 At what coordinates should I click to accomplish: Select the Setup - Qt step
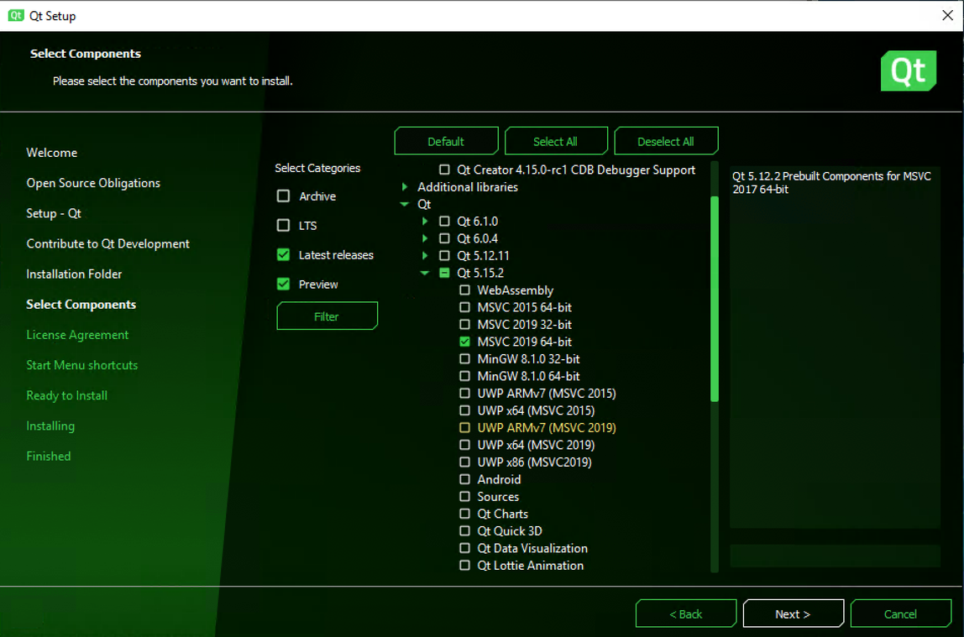coord(54,213)
